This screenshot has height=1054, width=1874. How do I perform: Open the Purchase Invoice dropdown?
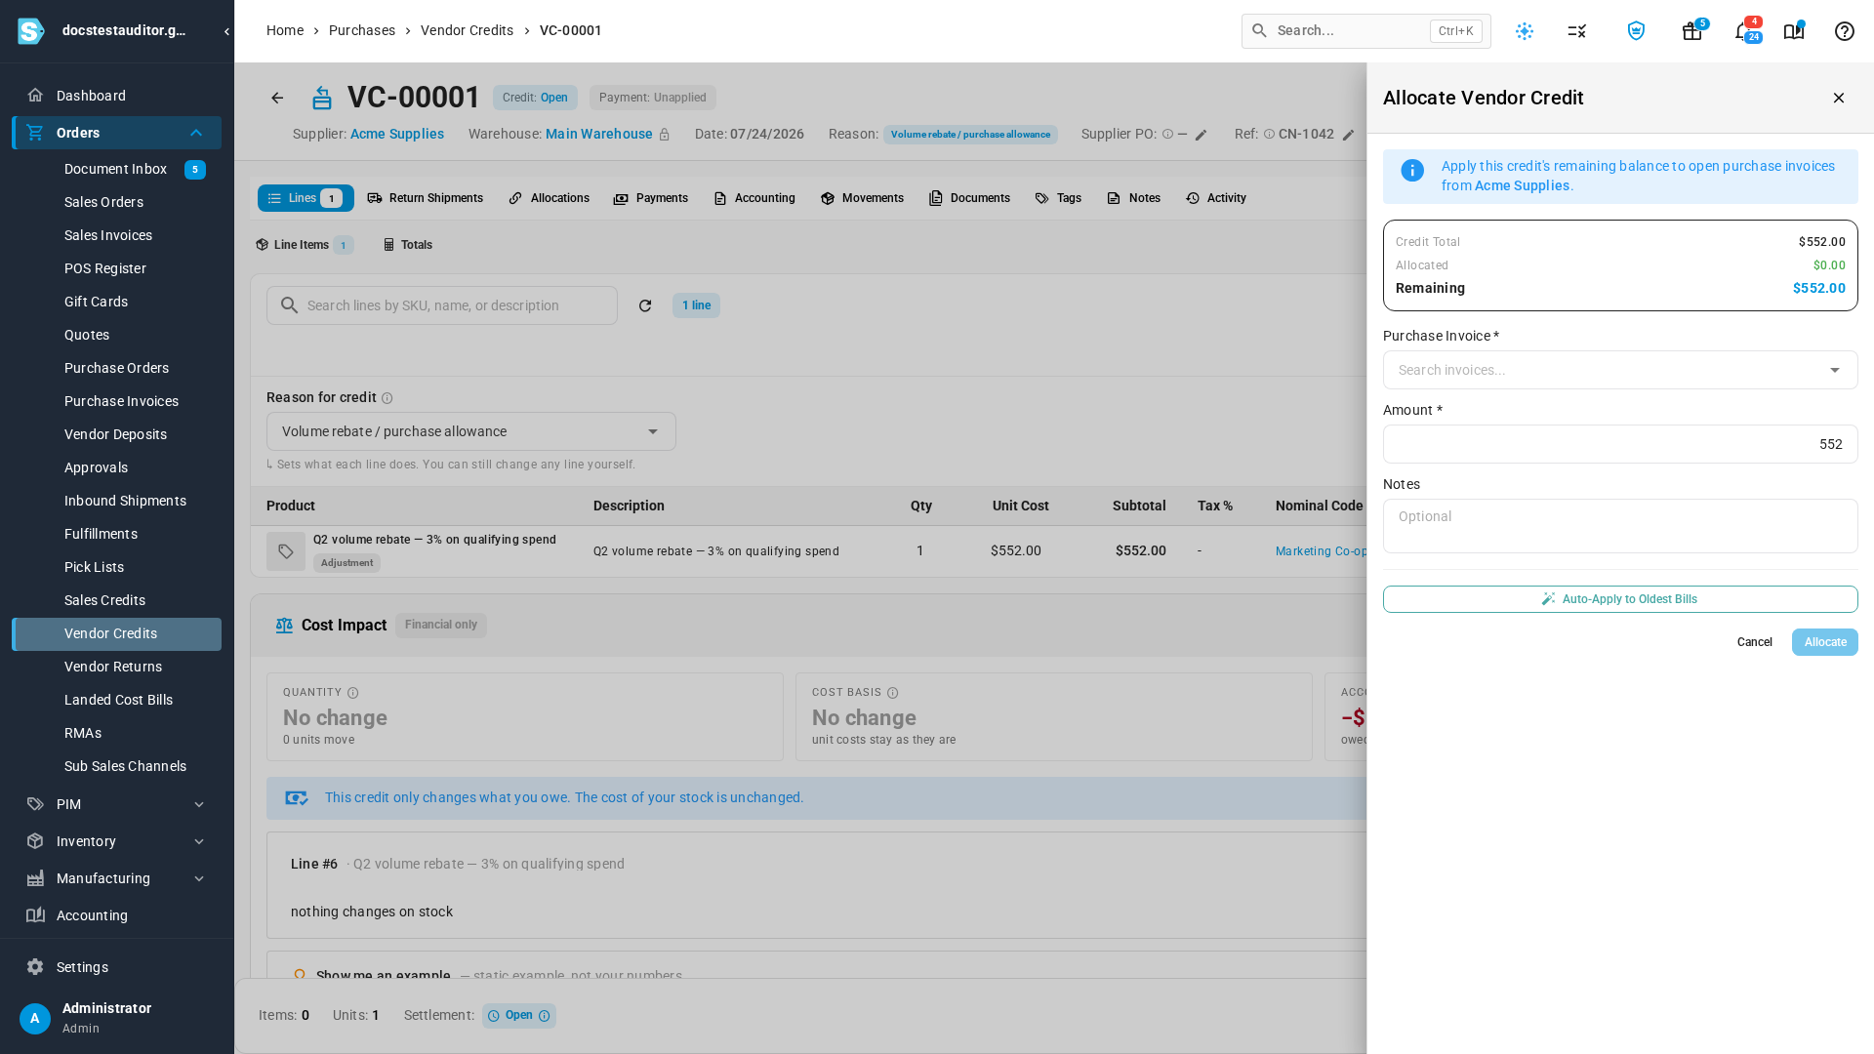(x=1620, y=370)
